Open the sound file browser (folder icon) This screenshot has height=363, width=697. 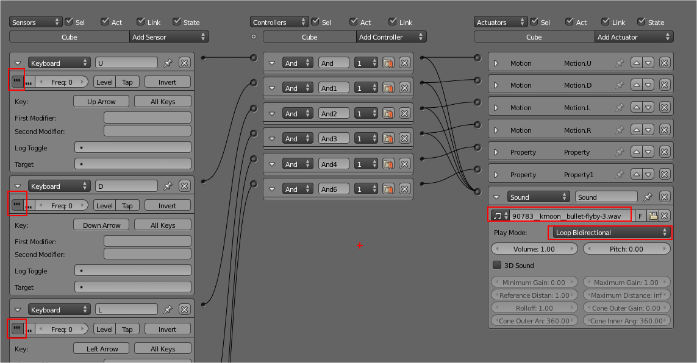[x=653, y=216]
